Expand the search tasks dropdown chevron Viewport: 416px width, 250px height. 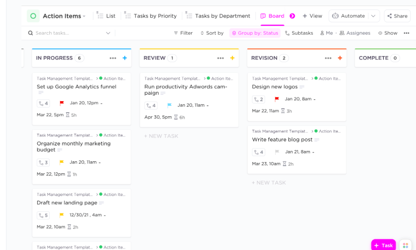[x=108, y=33]
